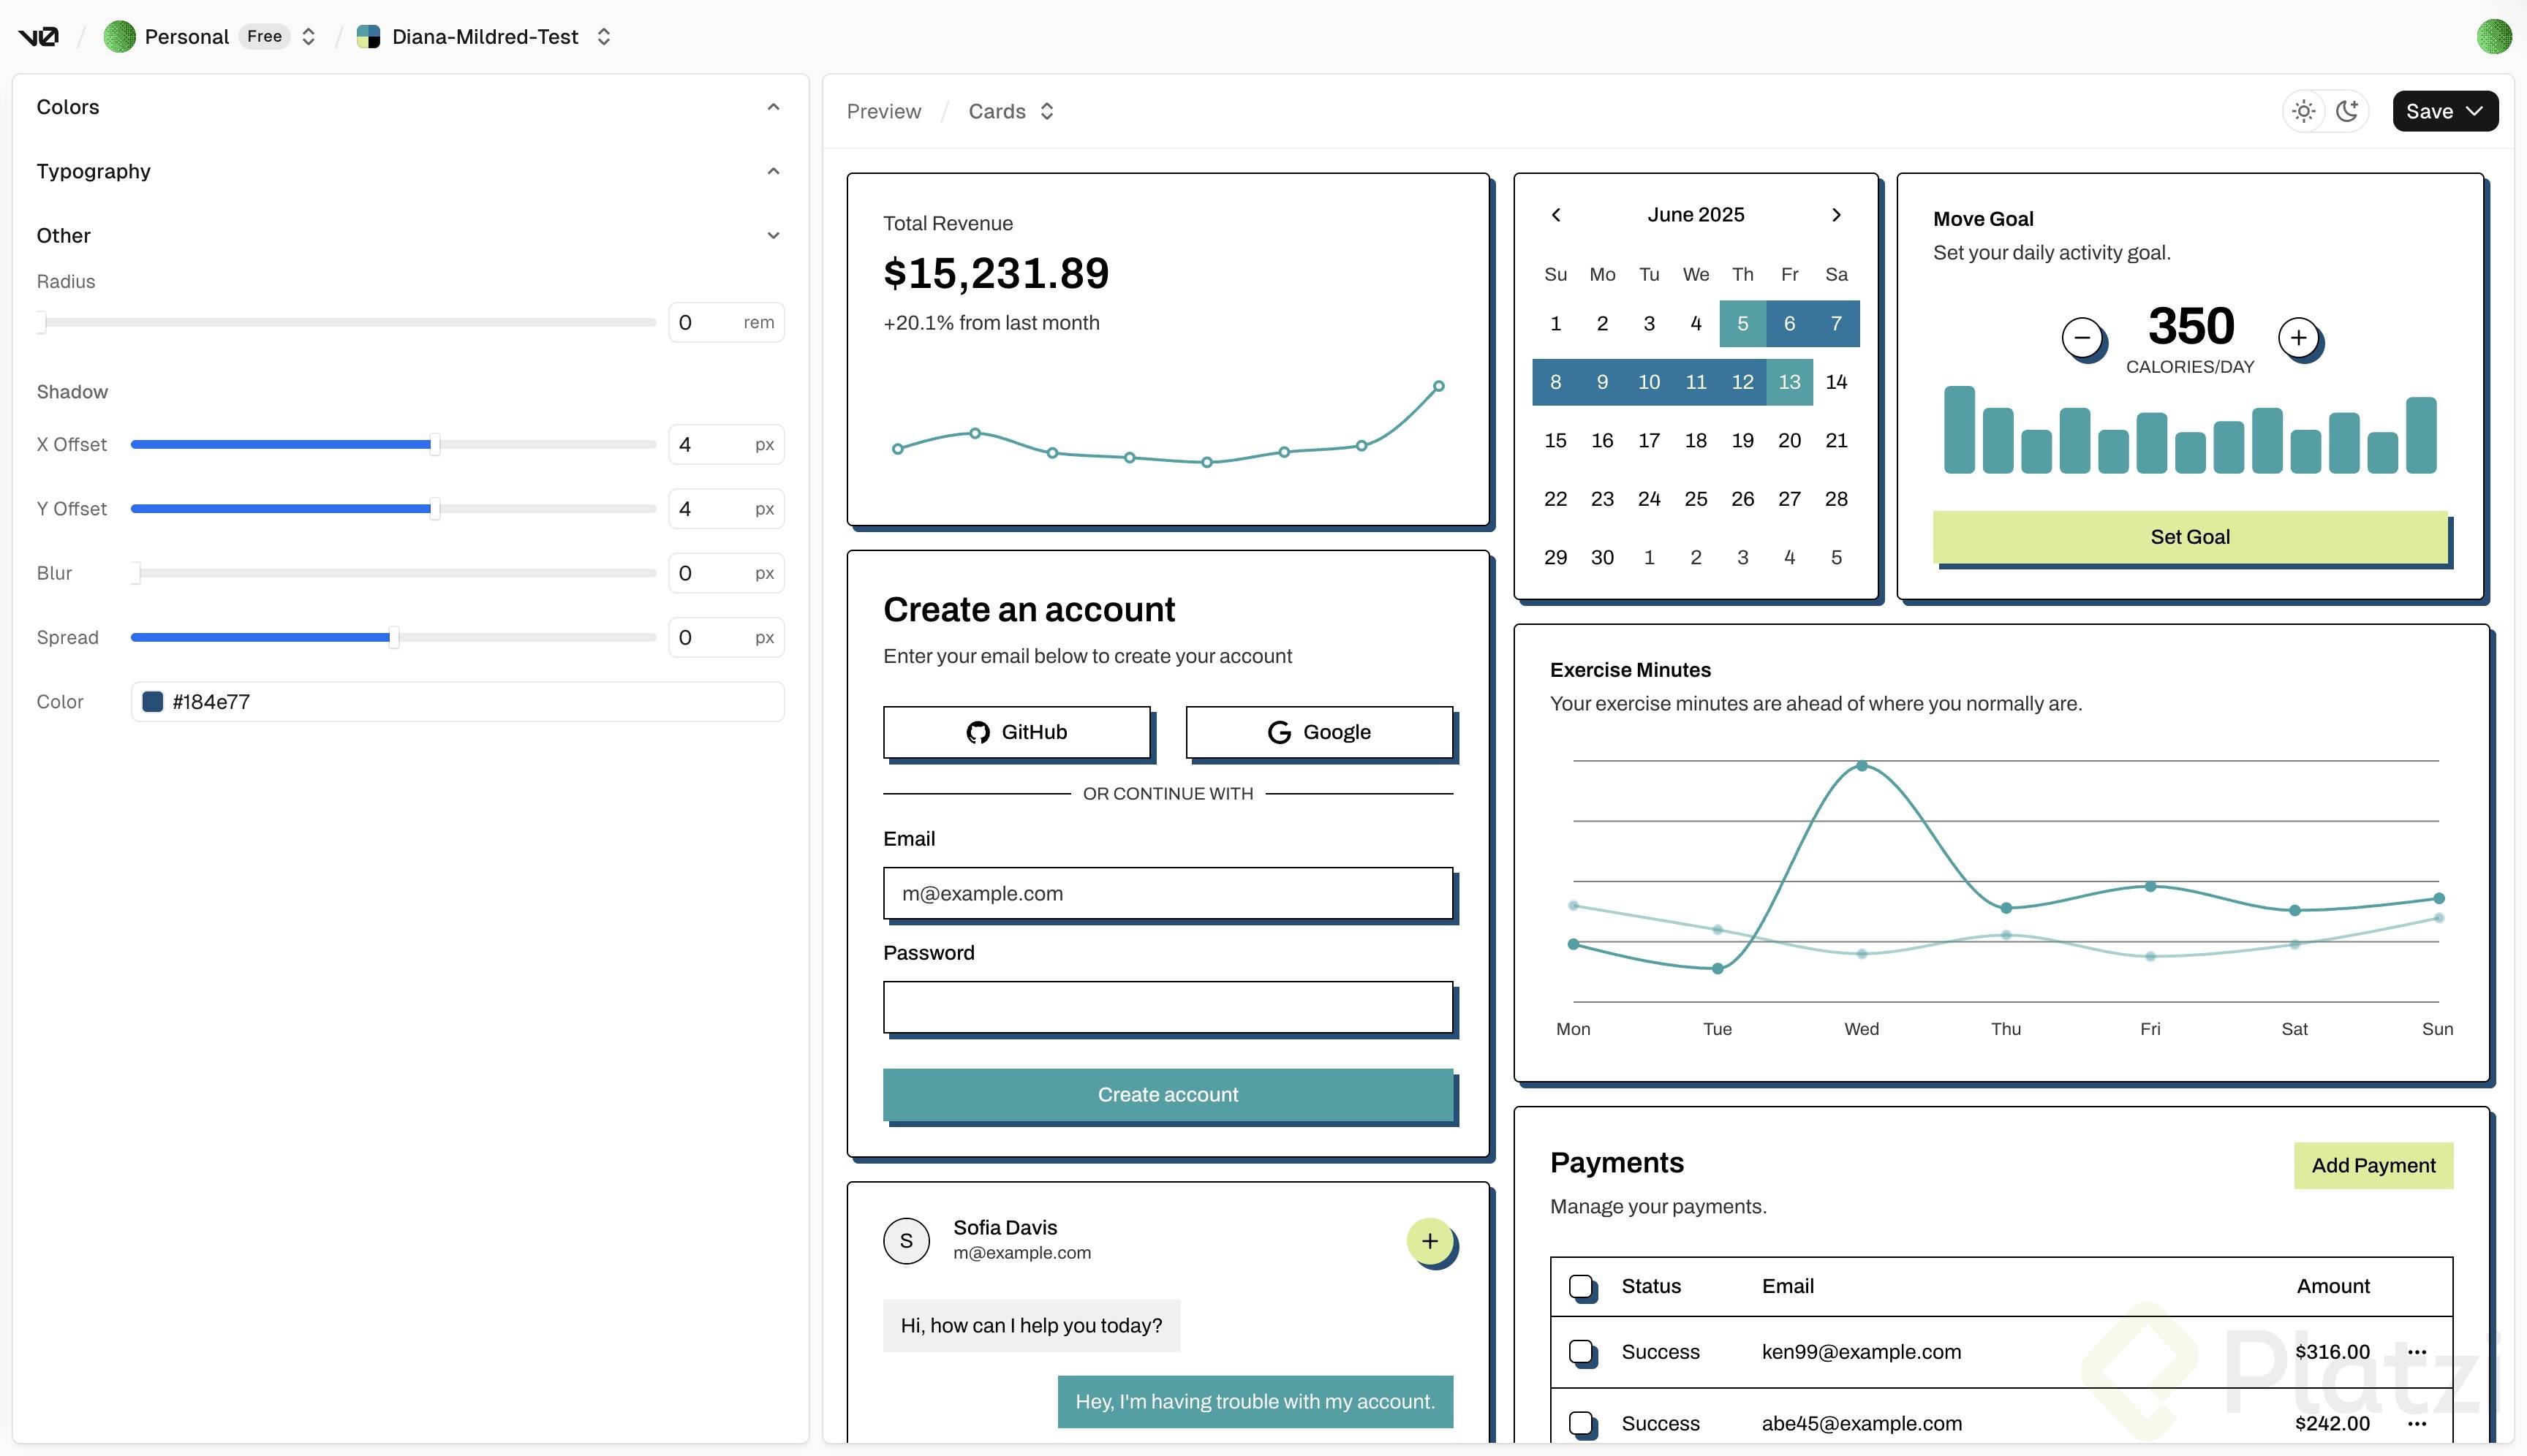
Task: Click the shadow color swatch #184e77
Action: tap(153, 702)
